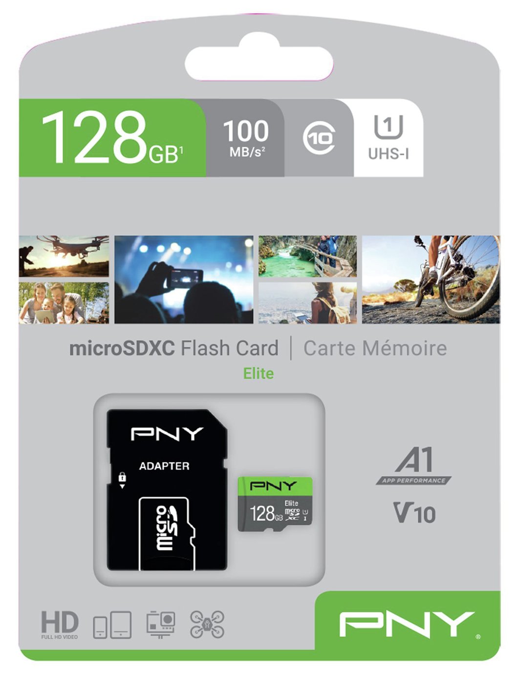The width and height of the screenshot is (520, 675).
Task: Select the 128GB capacity label
Action: [x=112, y=137]
